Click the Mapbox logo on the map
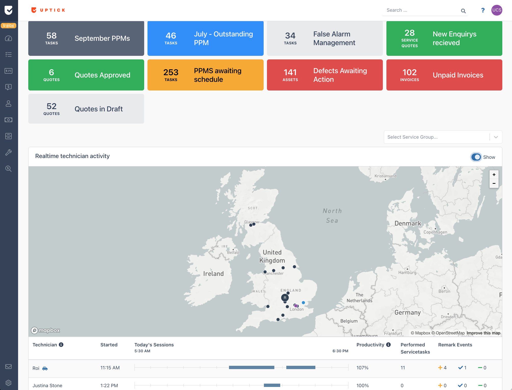This screenshot has height=390, width=512. [x=46, y=330]
